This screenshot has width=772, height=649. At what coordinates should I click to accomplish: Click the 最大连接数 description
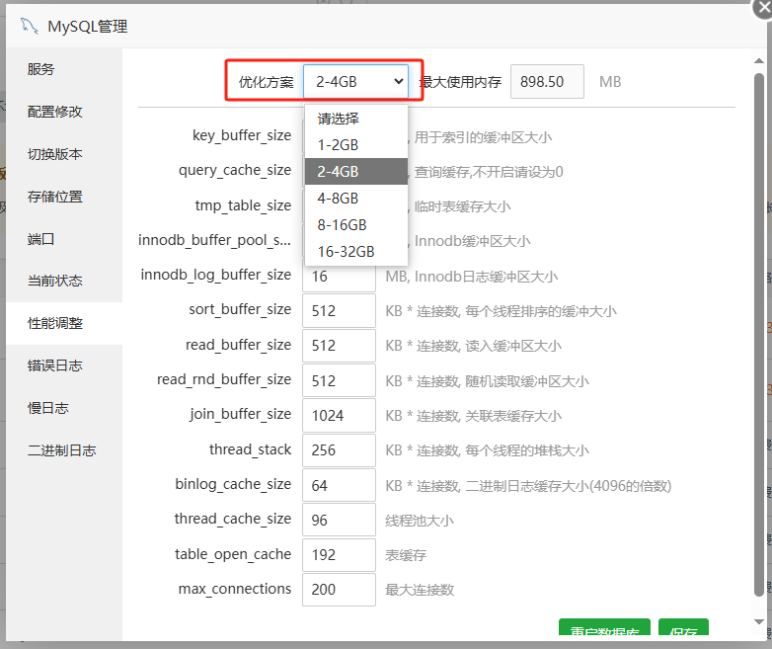coord(420,590)
